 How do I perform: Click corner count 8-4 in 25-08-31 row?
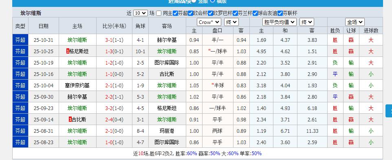coord(140,131)
